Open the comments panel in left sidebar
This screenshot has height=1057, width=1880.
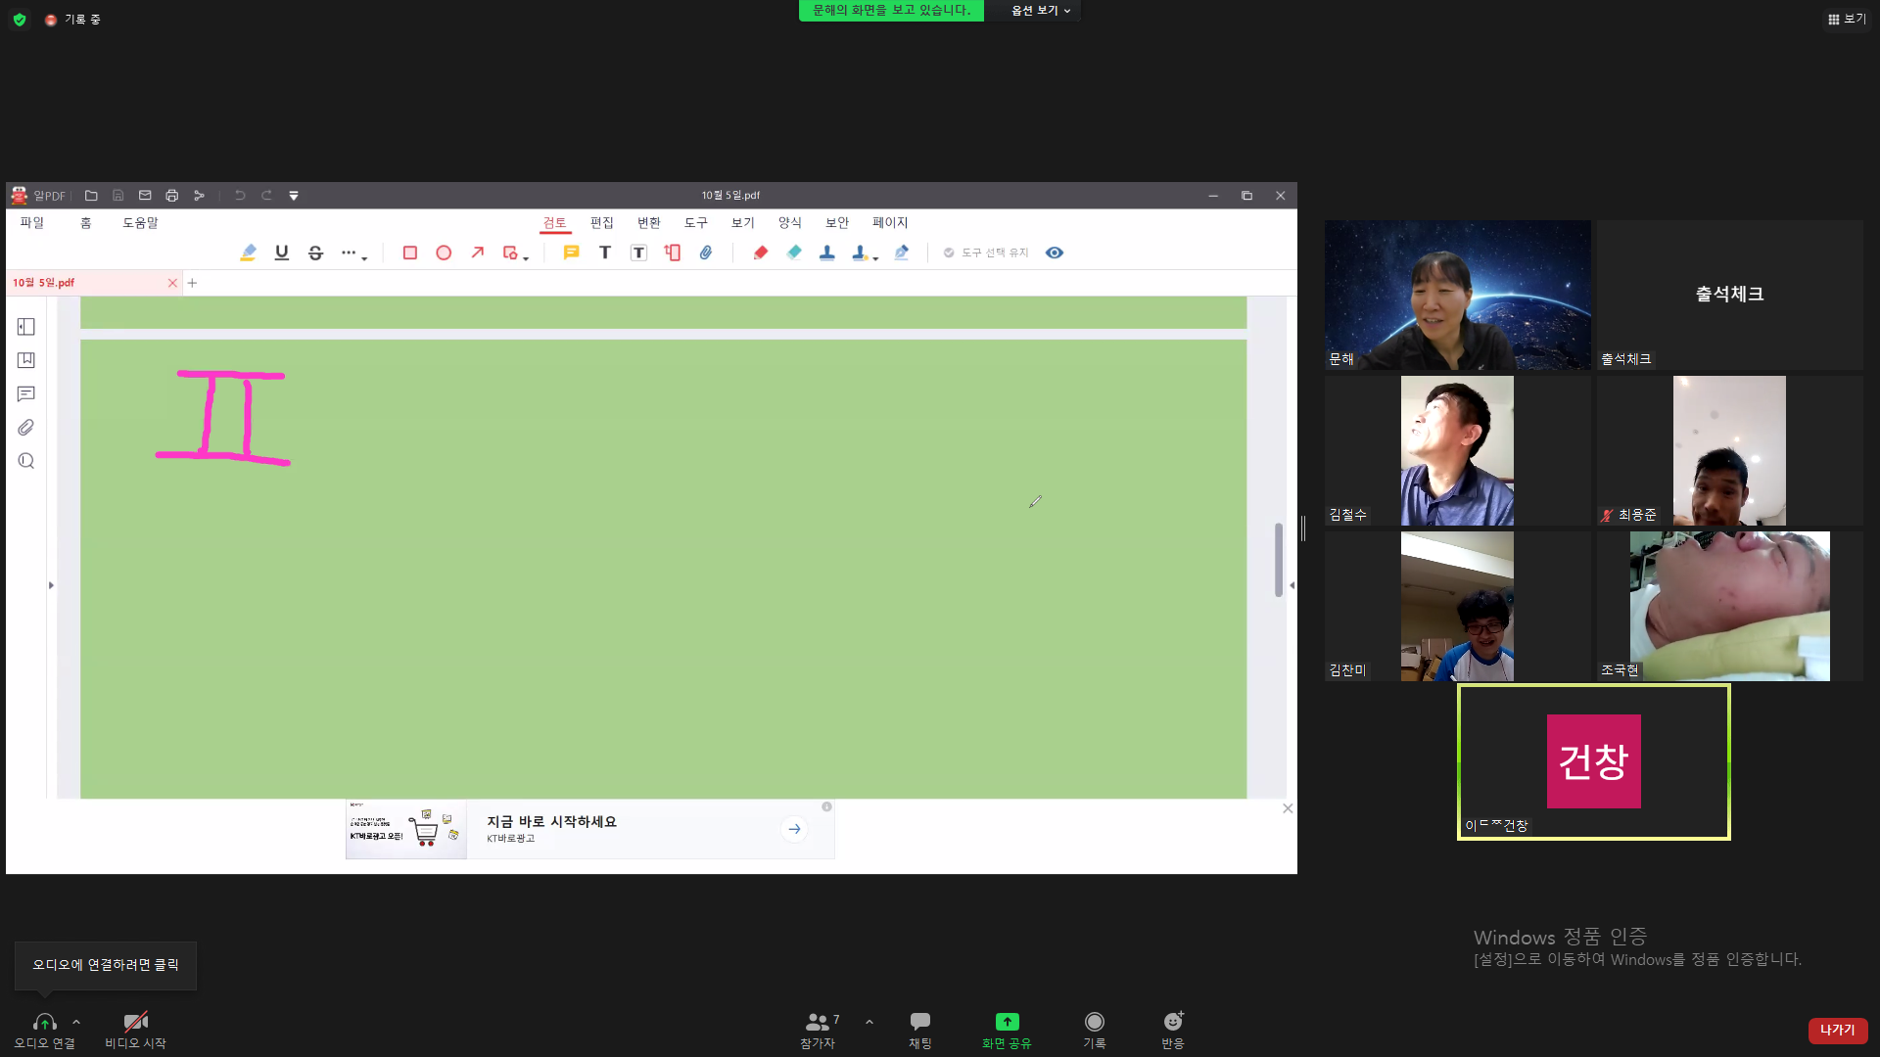click(26, 393)
